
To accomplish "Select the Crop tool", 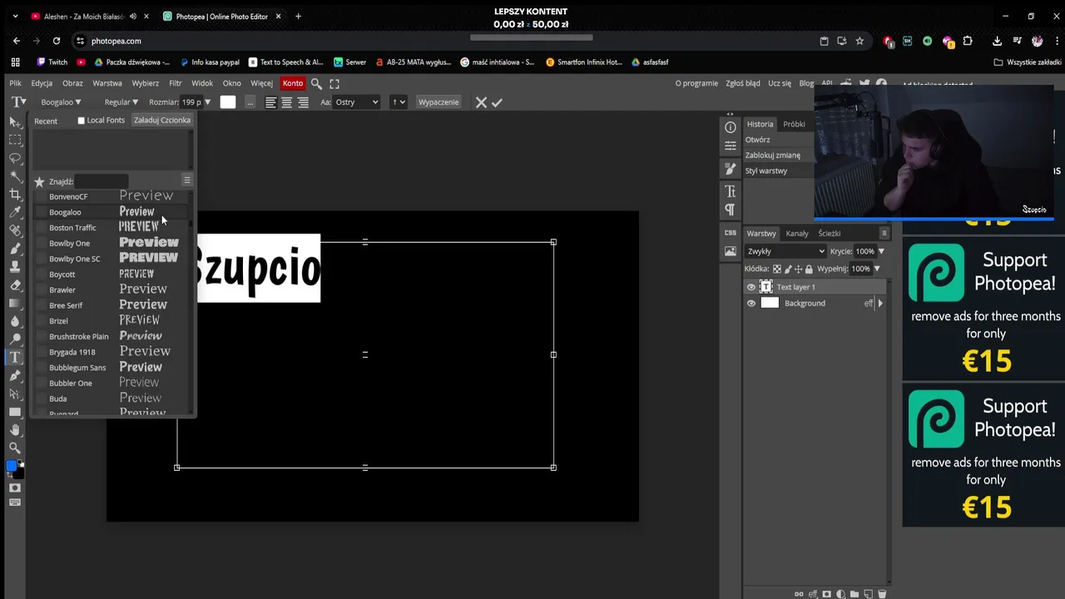I will (15, 195).
